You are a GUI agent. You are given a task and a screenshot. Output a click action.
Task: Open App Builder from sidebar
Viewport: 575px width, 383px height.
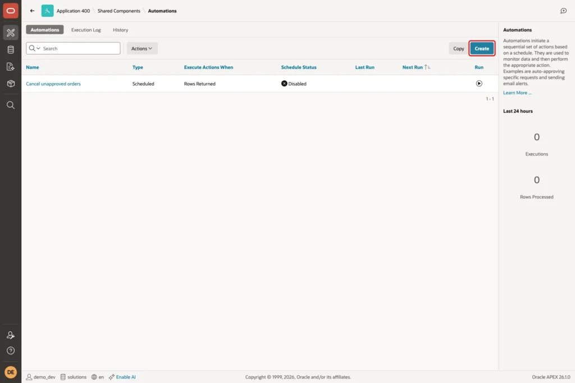coord(11,33)
